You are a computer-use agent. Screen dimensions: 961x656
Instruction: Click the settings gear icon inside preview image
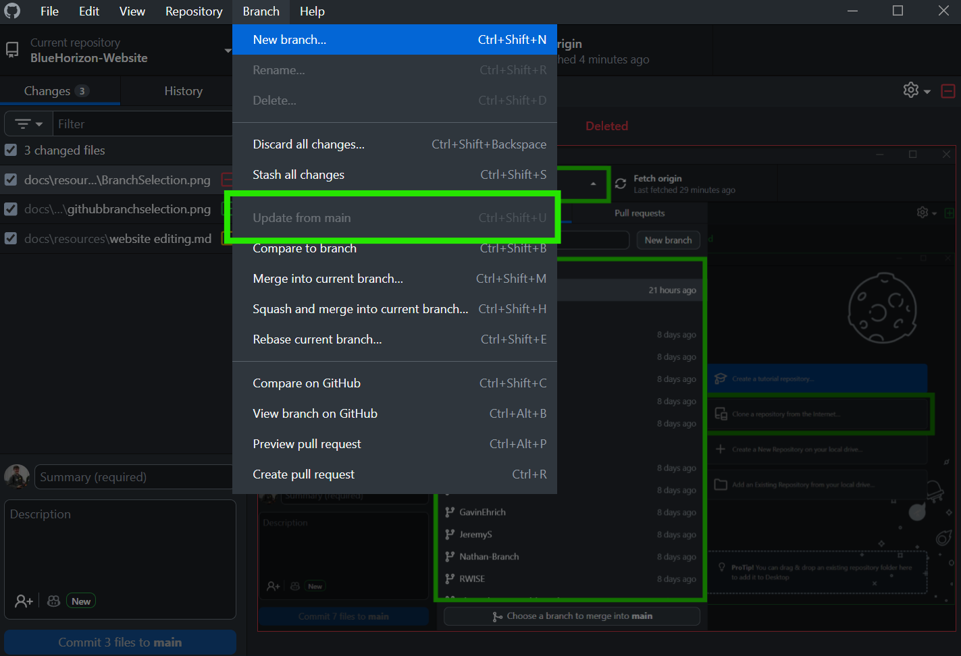coord(923,213)
